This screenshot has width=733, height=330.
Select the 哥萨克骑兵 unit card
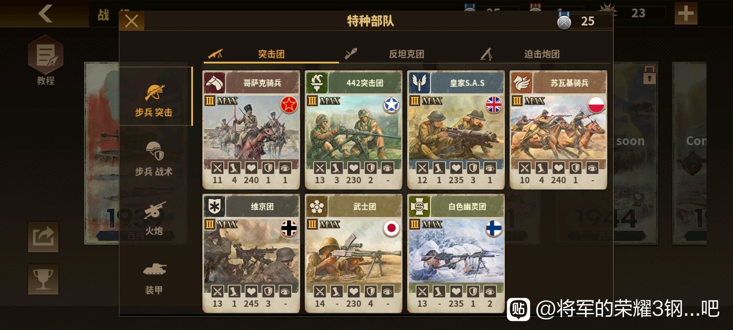tap(251, 130)
